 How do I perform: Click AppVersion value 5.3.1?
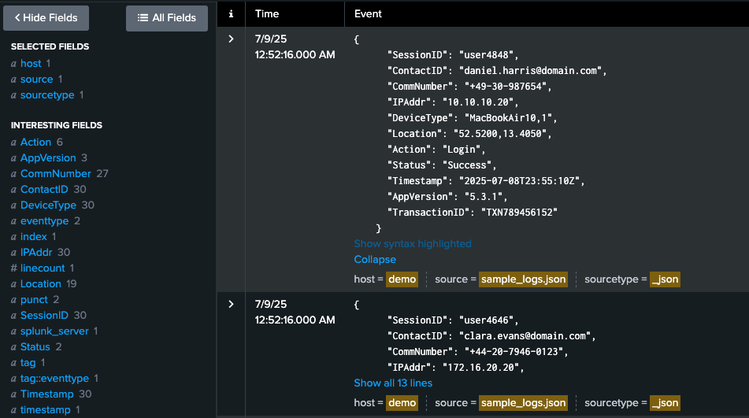pos(484,197)
